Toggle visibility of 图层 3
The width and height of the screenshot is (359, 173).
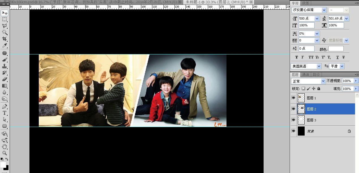(293, 120)
